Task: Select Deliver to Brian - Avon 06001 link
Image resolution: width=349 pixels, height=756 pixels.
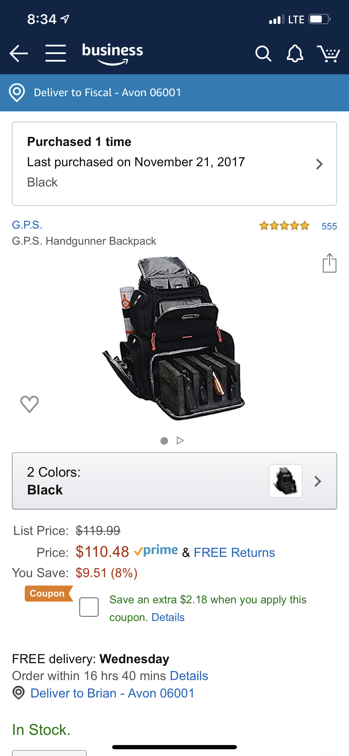Action: pyautogui.click(x=112, y=694)
